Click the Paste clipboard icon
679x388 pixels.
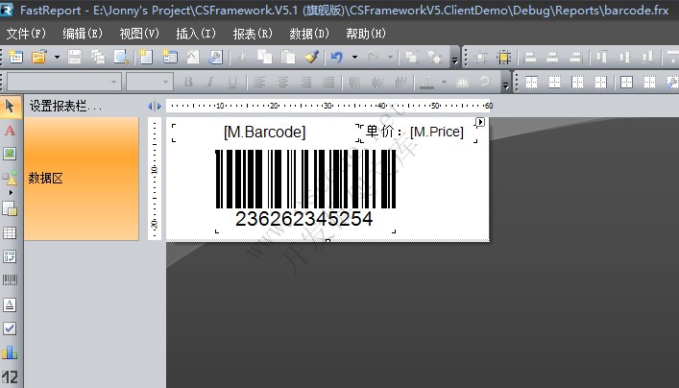click(x=288, y=57)
